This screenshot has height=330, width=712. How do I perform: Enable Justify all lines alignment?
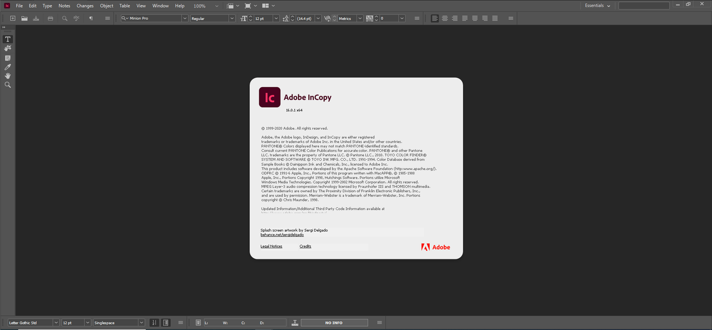pyautogui.click(x=494, y=18)
